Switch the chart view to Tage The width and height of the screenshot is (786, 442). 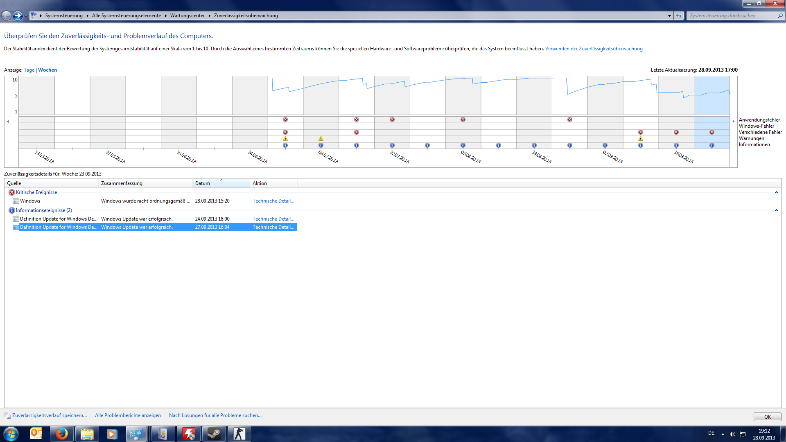tap(29, 70)
